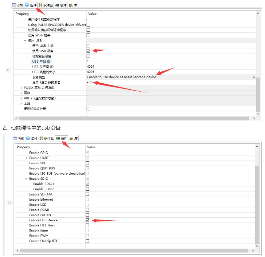
Task: Edit the USB 线程栈大小 value 4096
Action: (x=171, y=72)
